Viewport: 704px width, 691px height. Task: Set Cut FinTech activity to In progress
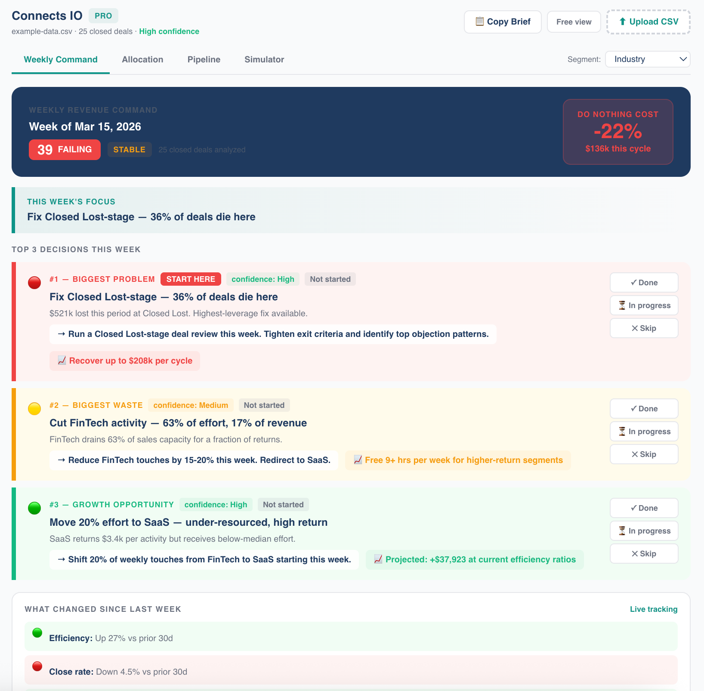(644, 431)
